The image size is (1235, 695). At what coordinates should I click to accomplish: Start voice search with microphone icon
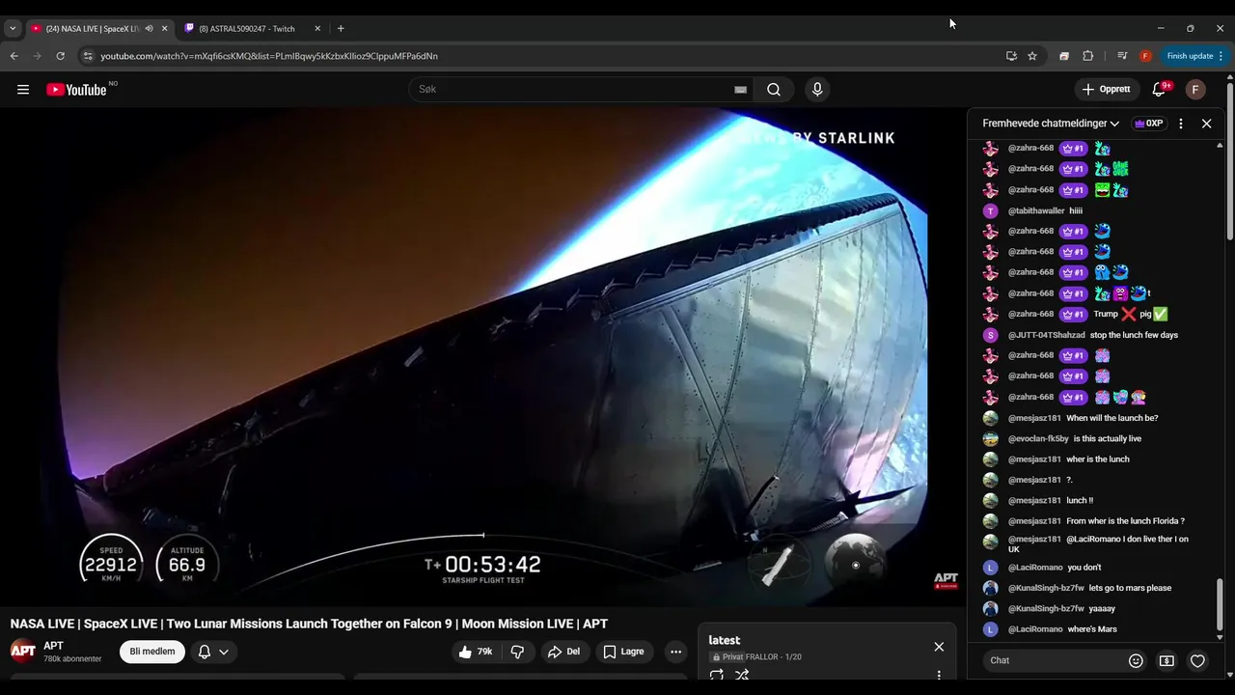point(817,90)
